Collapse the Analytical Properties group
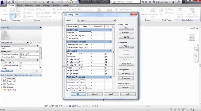201x111 pixels. click(x=111, y=77)
